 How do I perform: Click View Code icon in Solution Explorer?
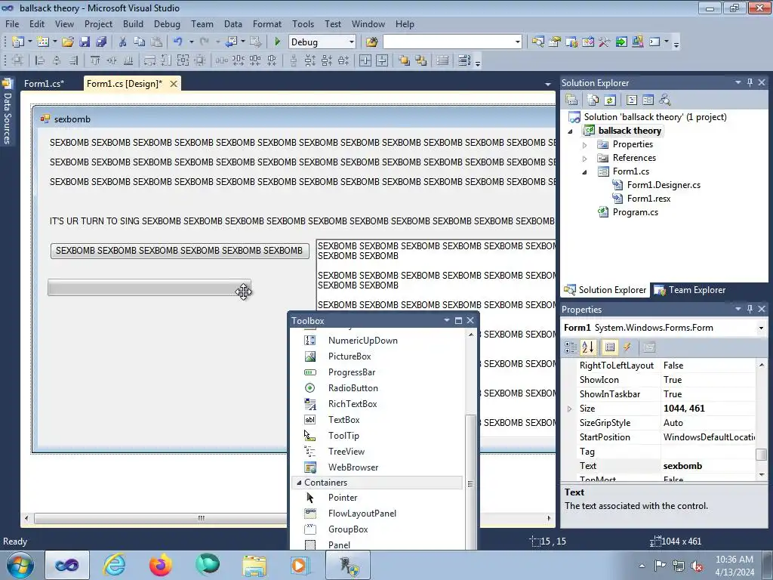[x=632, y=100]
